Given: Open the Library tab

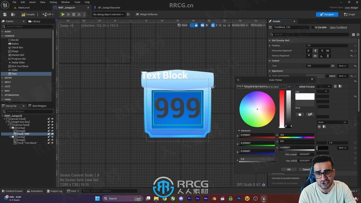Looking at the screenshot, I should (x=34, y=21).
